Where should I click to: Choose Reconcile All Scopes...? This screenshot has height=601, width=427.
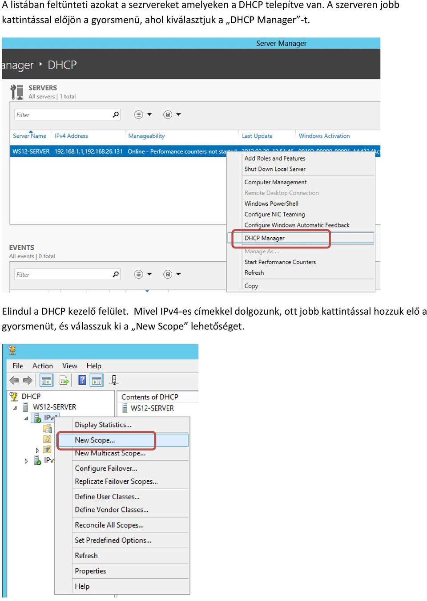109,525
